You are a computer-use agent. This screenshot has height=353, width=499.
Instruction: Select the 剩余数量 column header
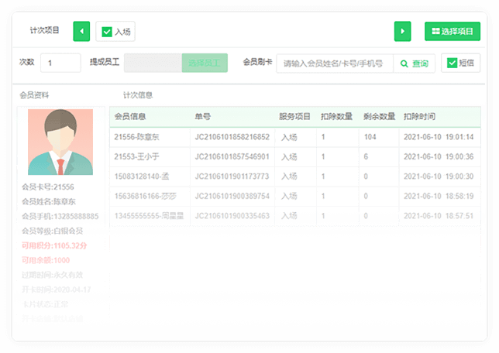pyautogui.click(x=379, y=117)
